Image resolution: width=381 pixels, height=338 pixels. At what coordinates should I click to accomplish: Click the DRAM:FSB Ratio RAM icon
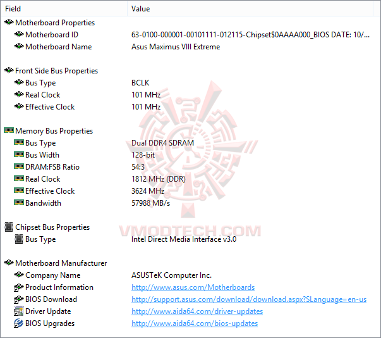click(19, 166)
